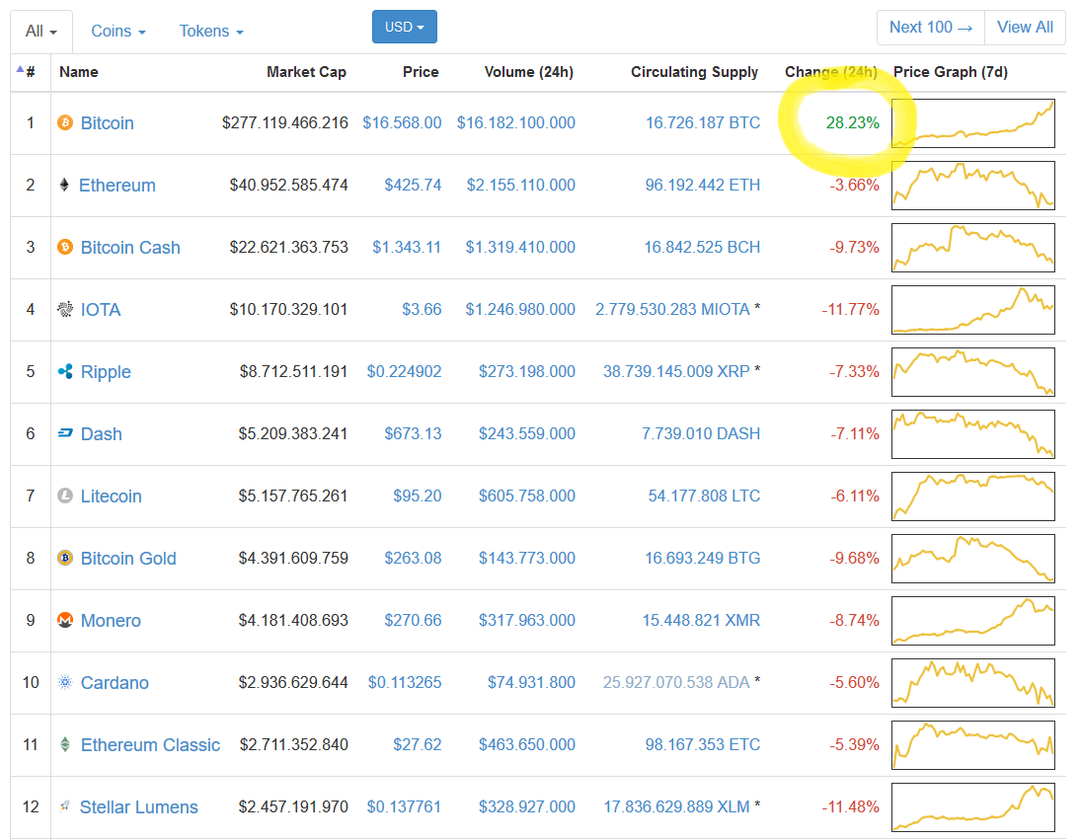Select the All tab
This screenshot has width=1079, height=840.
click(40, 32)
